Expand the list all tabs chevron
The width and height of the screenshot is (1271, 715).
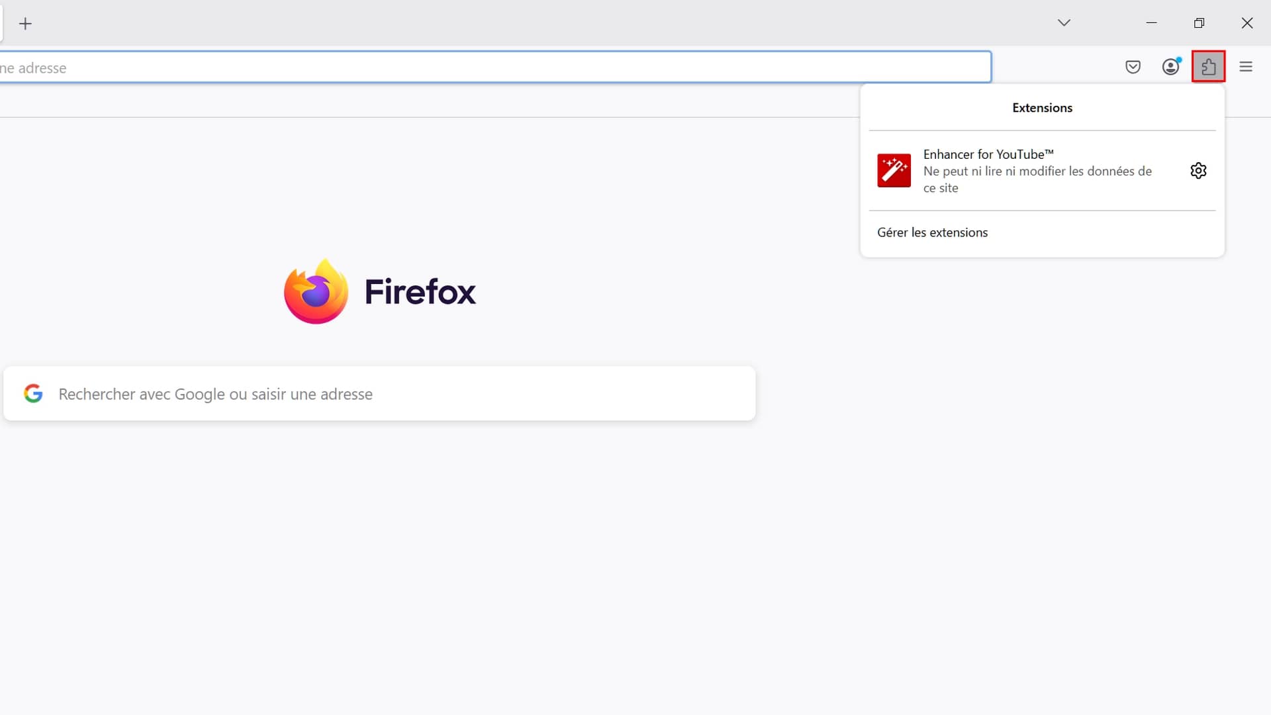pyautogui.click(x=1064, y=23)
